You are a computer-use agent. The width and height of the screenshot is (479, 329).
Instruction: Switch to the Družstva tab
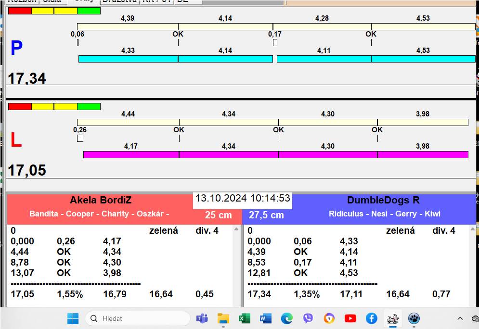pos(119,1)
